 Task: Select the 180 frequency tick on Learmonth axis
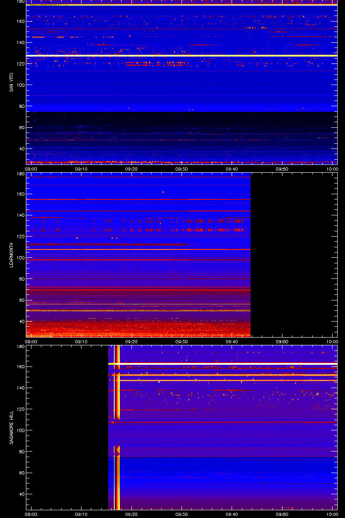(x=21, y=174)
